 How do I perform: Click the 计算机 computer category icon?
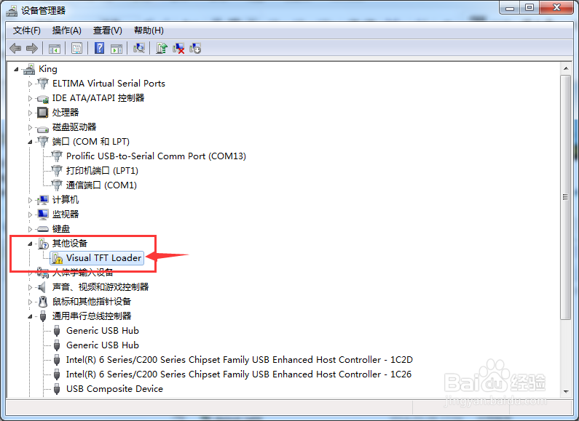coord(43,200)
